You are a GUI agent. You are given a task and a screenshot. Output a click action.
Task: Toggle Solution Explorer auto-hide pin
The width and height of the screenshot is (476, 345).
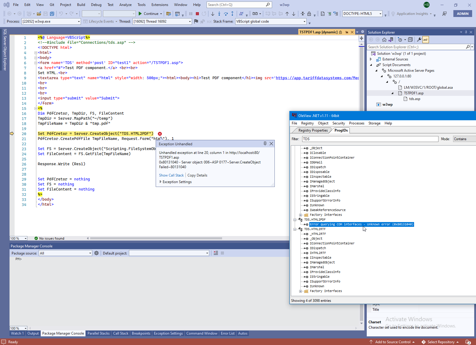coord(466,32)
